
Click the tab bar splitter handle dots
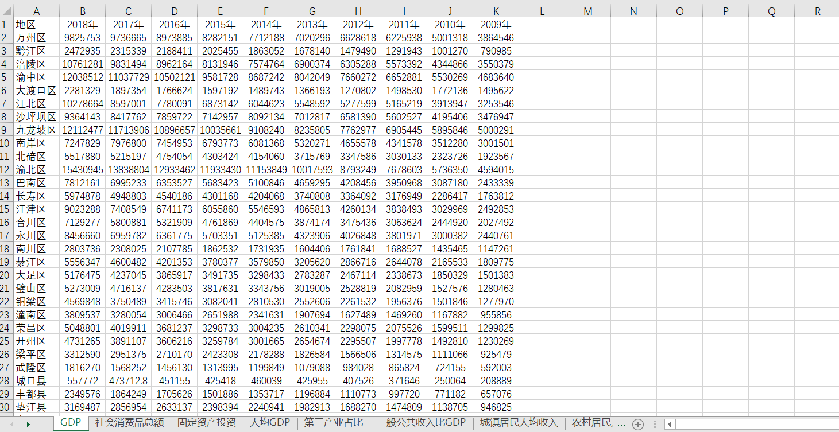click(655, 424)
